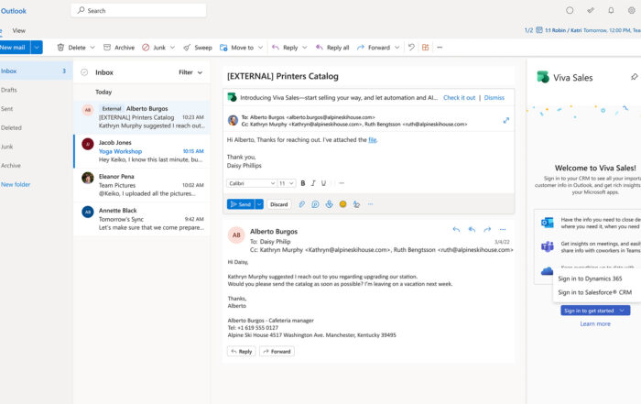Image resolution: width=641 pixels, height=404 pixels.
Task: Toggle select-all circle beside Inbox header
Action: [x=84, y=72]
